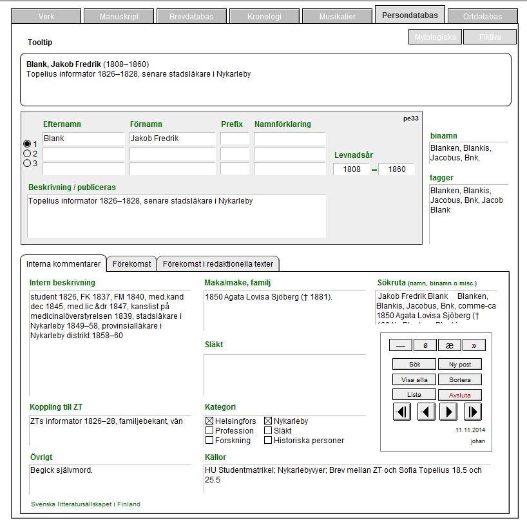This screenshot has width=527, height=525.
Task: Insert the ø character
Action: coord(425,345)
